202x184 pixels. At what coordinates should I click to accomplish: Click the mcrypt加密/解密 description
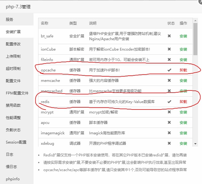(104, 112)
